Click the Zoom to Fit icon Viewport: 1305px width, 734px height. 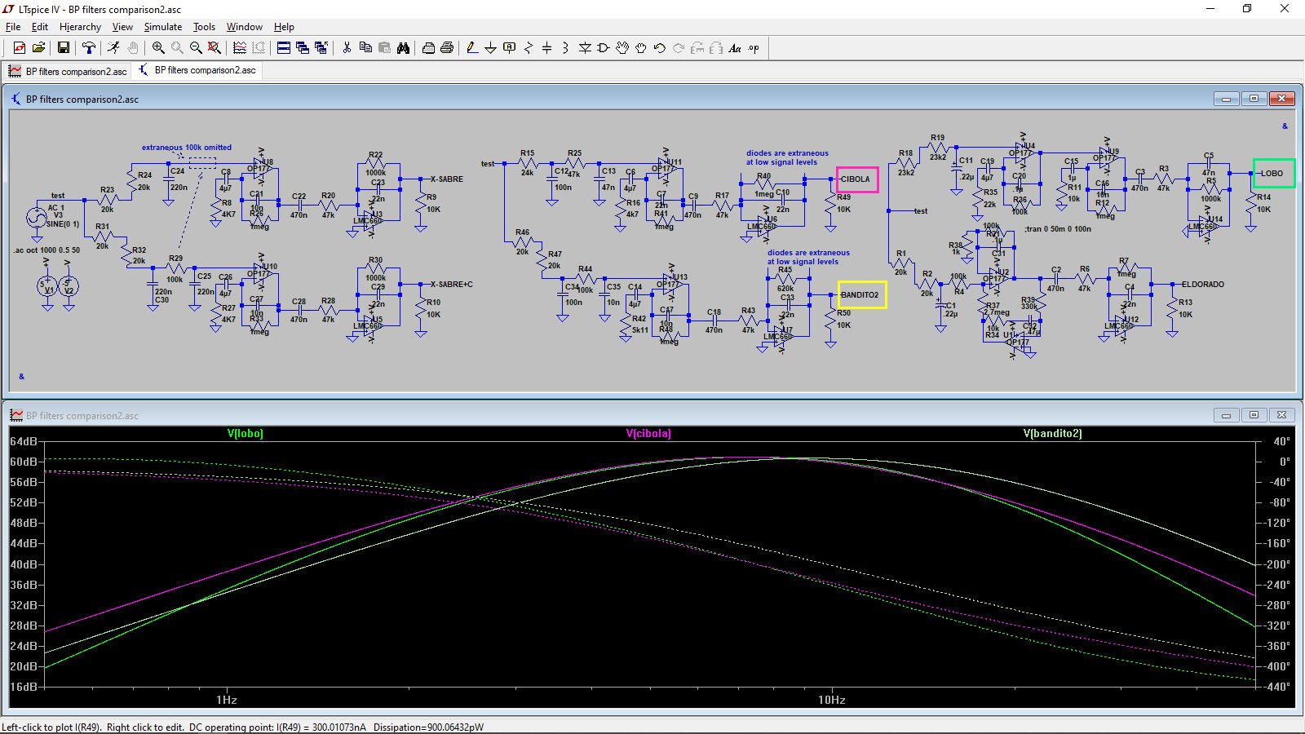click(215, 48)
